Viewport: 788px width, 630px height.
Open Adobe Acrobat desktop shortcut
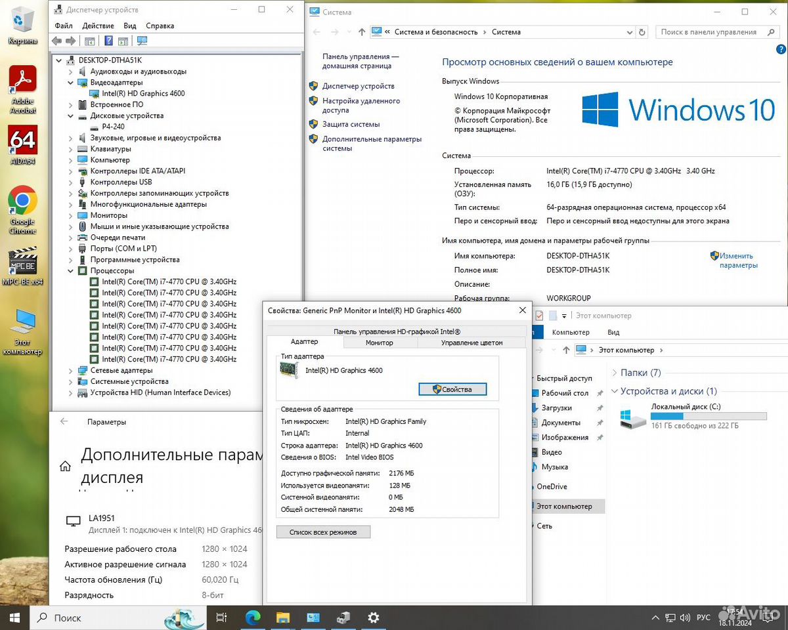click(23, 90)
